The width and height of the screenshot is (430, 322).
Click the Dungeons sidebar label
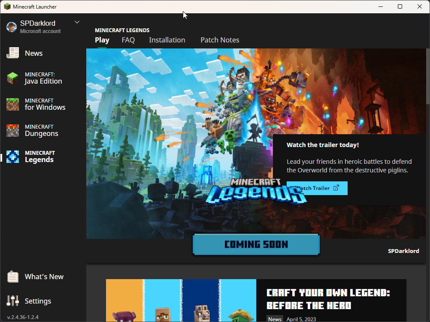point(41,133)
